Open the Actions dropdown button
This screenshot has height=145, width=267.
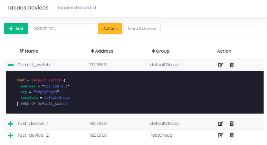click(x=110, y=28)
